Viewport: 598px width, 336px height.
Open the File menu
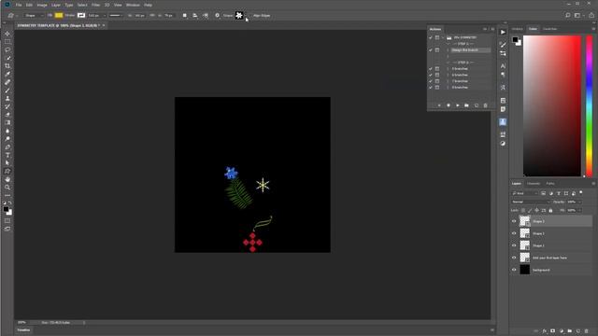click(19, 5)
